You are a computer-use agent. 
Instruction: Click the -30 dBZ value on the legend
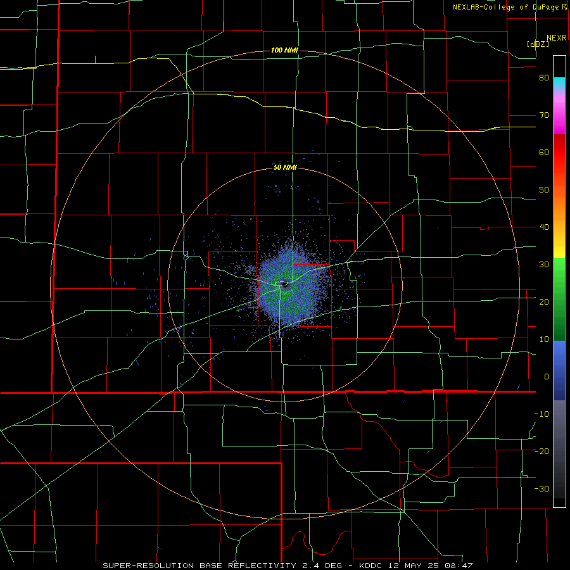541,488
